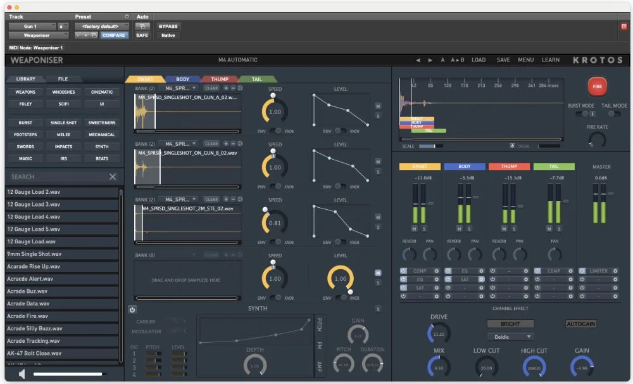Open the Gun 1 track selector

pyautogui.click(x=32, y=26)
